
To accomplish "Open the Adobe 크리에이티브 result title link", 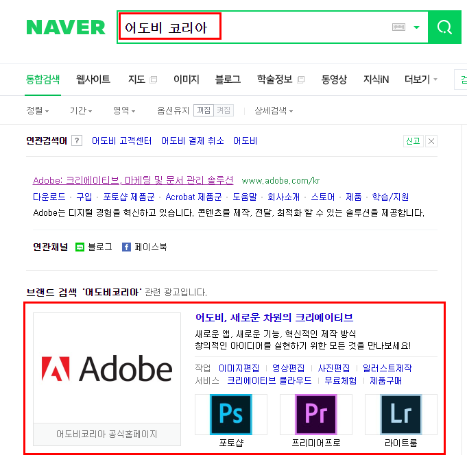I will coord(133,180).
